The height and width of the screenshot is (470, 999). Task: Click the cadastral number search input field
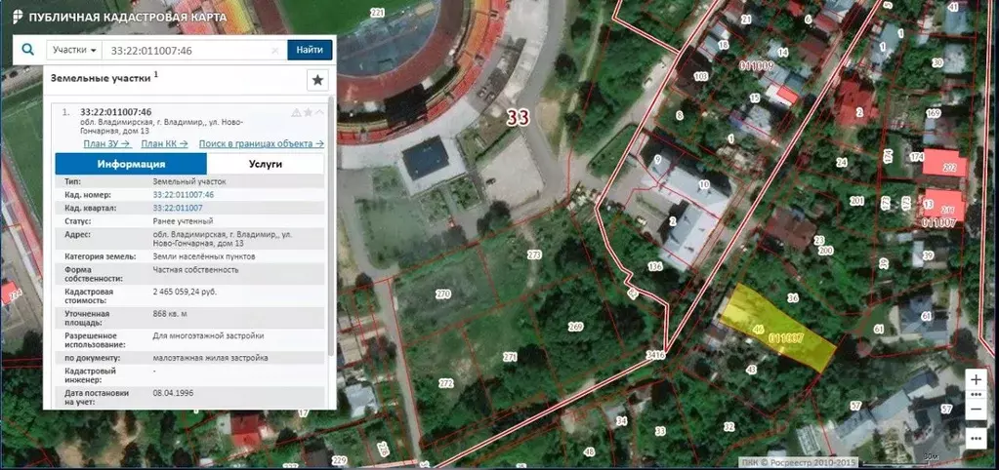point(187,51)
